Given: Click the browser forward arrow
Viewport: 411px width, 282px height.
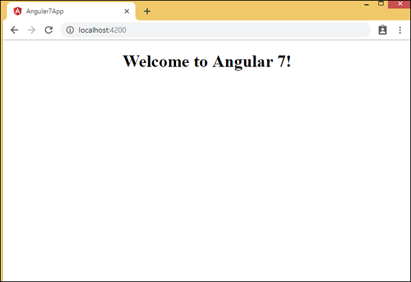Looking at the screenshot, I should click(32, 30).
